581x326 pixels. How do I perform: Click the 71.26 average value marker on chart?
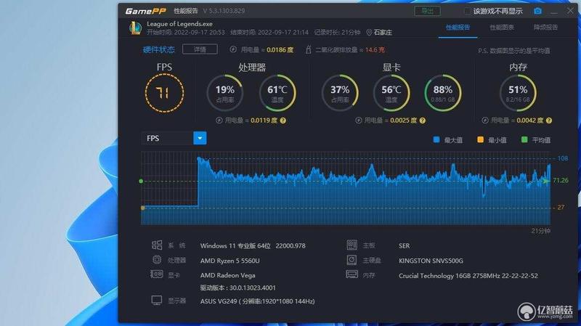560,180
